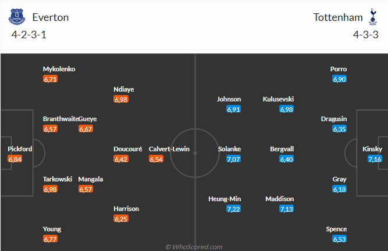Viewport: 388px width, 251px height.
Task: Click the Tottenham cockerel crest icon
Action: pos(373,17)
